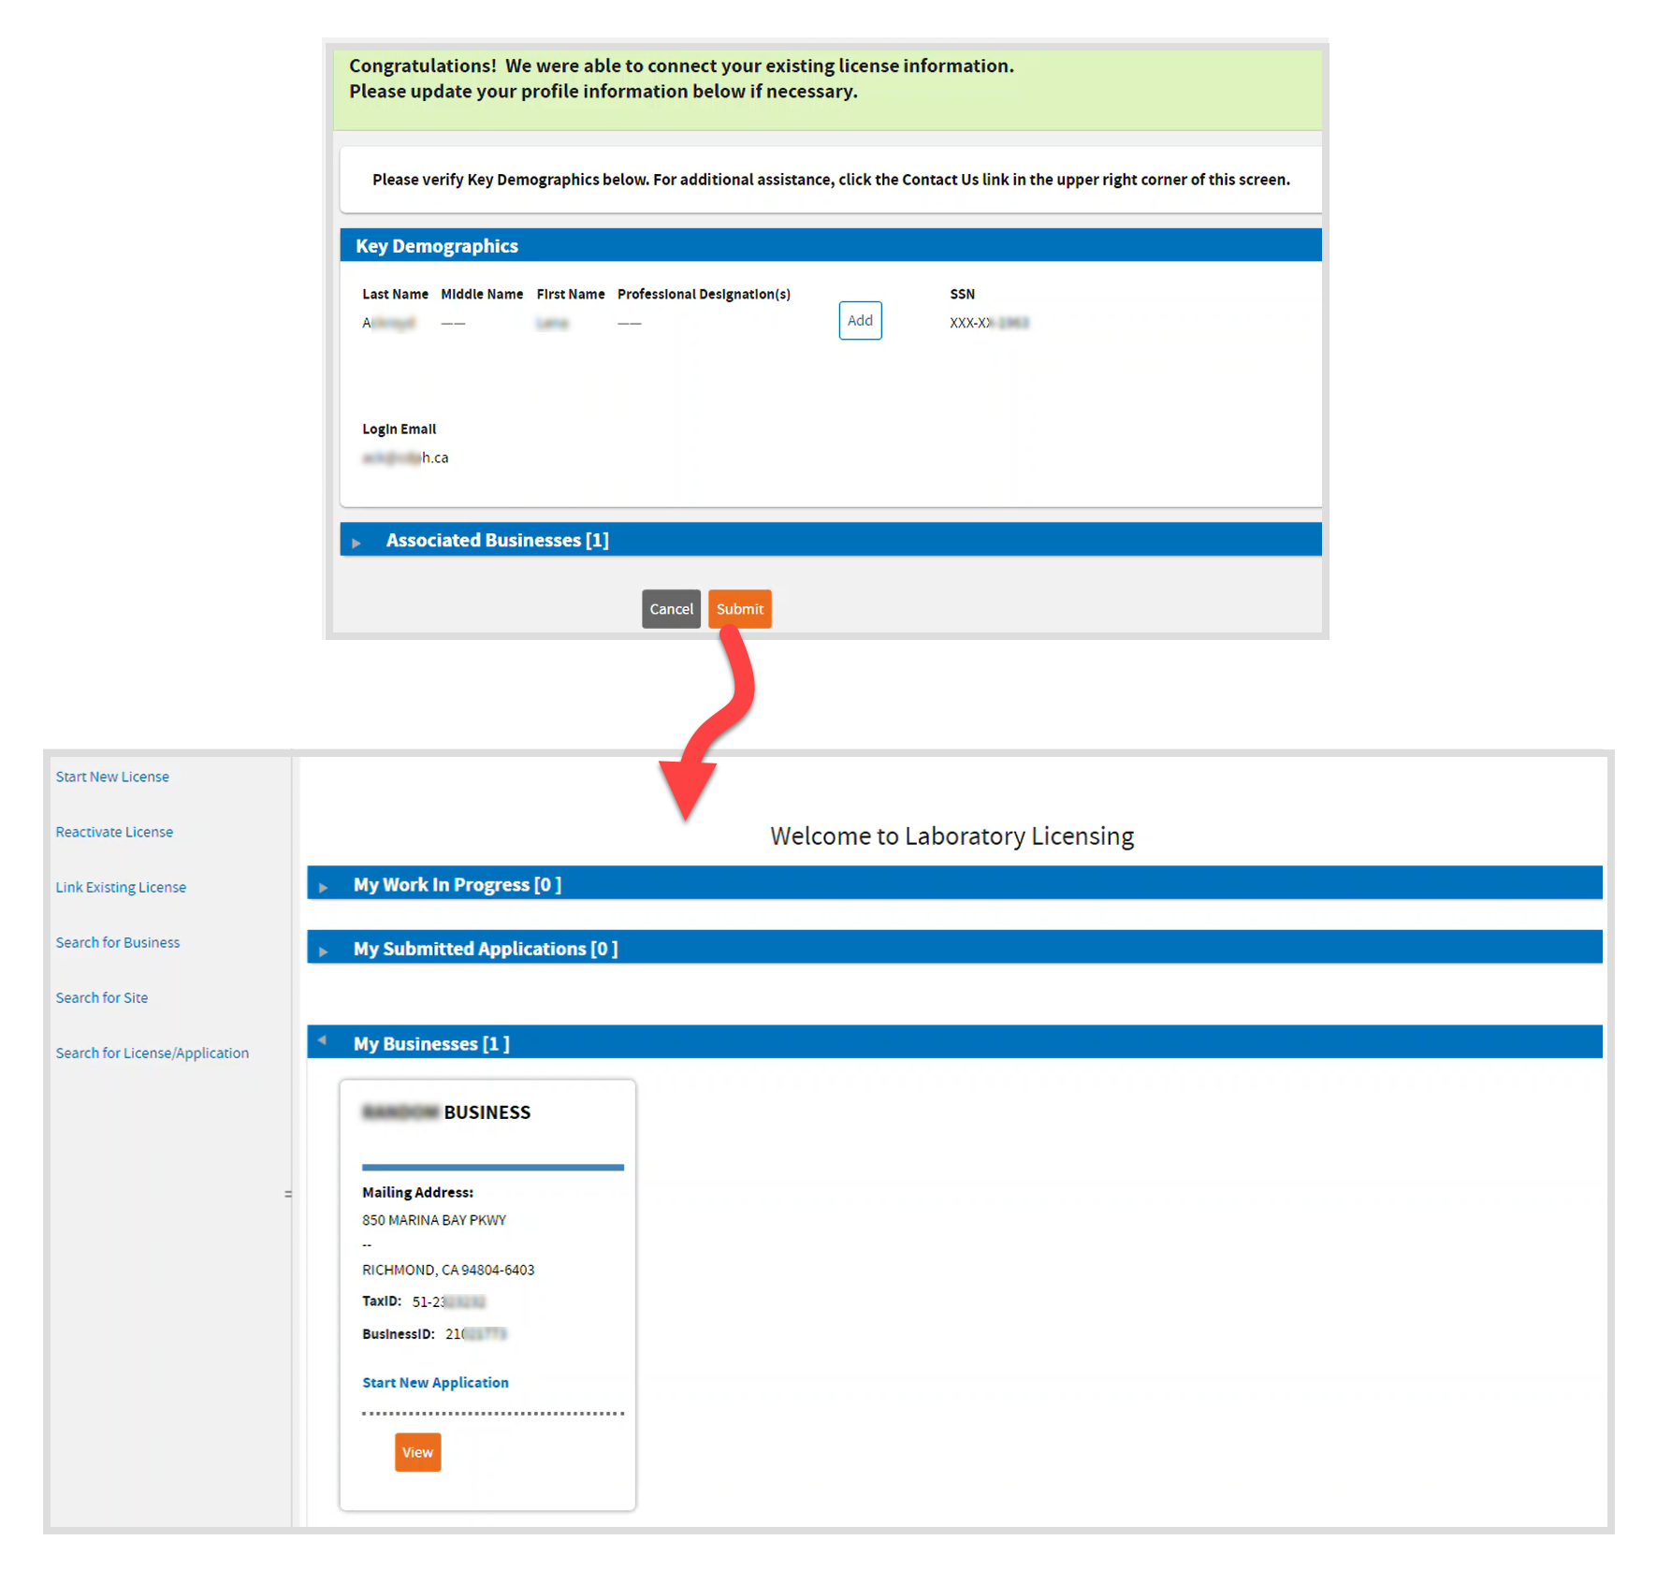
Task: Click the My Businesses section header
Action: [431, 1043]
